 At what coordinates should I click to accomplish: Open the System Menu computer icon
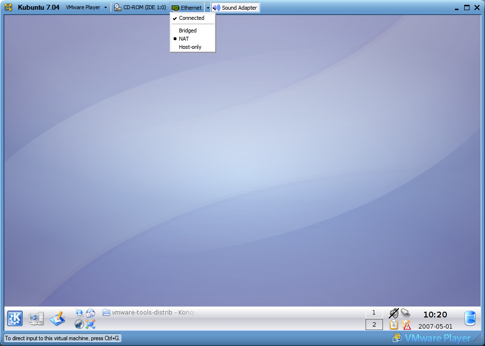coord(36,319)
